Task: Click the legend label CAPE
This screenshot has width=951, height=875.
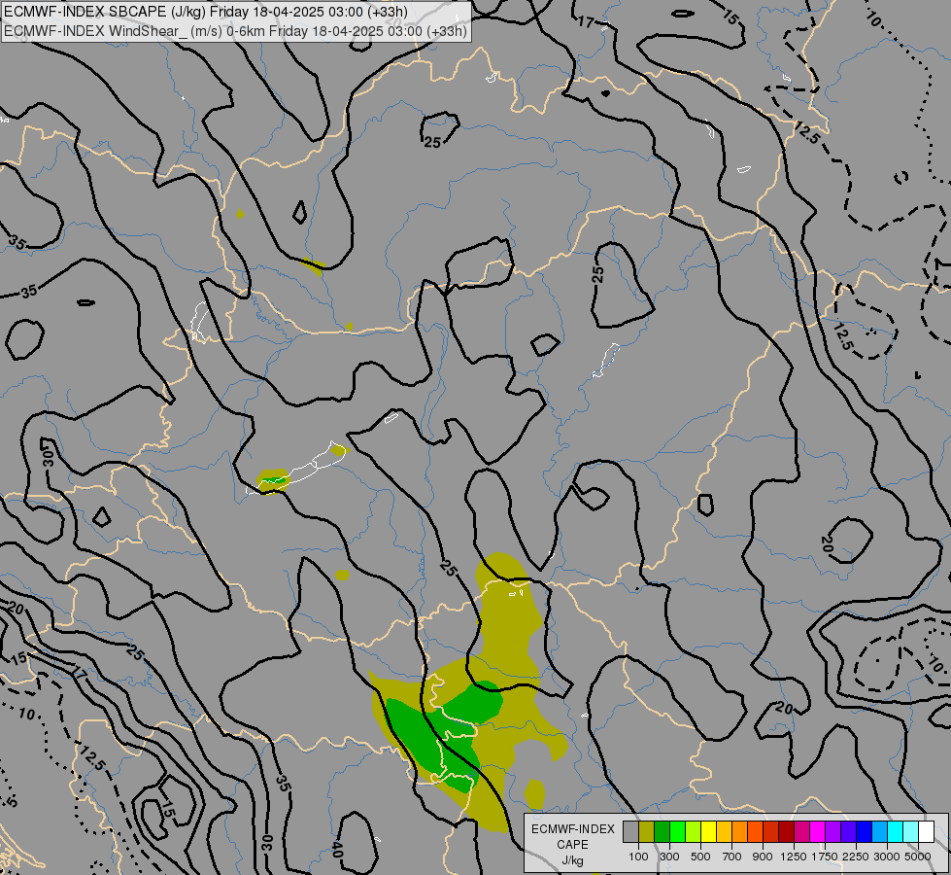Action: click(572, 845)
